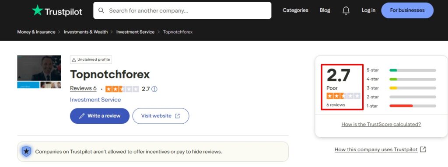This screenshot has width=448, height=167.
Task: Click the star rating beside Reviews 6
Action: coord(122,89)
